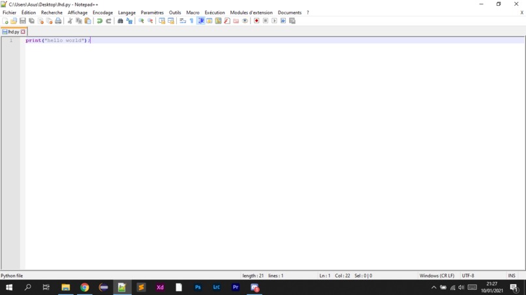Open the user-defined language dialog icon

[x=209, y=21]
